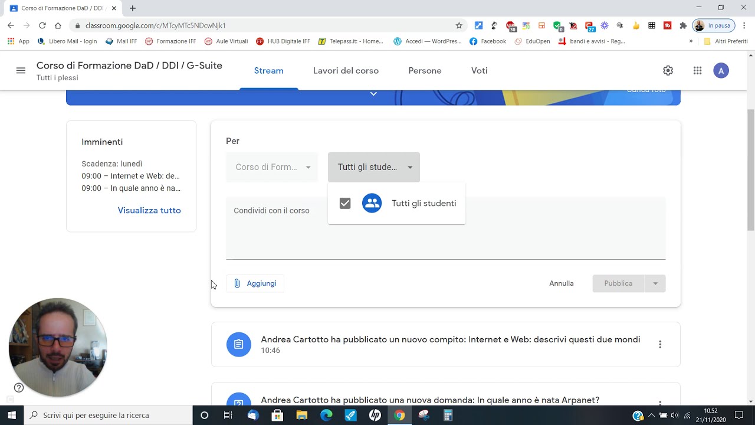Open the main hamburger menu
This screenshot has height=425, width=755.
[x=21, y=71]
